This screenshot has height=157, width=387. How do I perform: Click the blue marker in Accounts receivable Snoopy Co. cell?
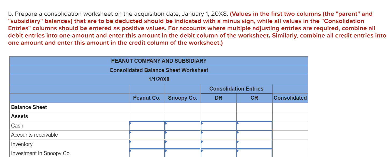(x=166, y=133)
